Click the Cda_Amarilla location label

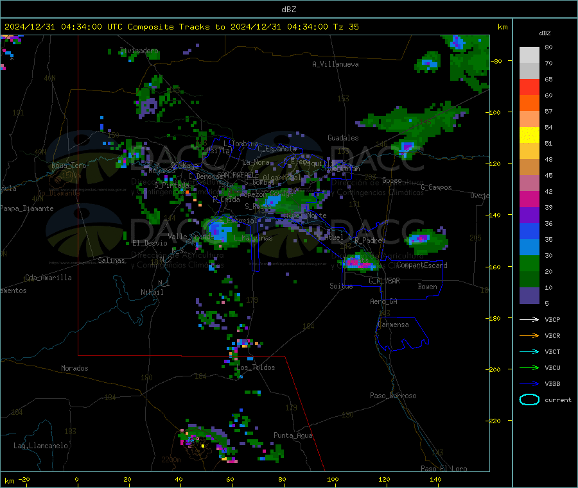click(x=48, y=278)
